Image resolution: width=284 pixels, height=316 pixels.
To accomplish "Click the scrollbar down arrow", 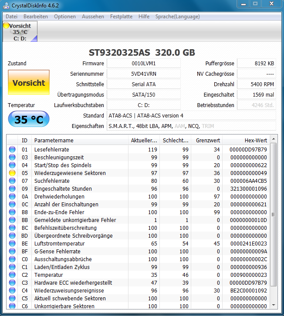I will [x=274, y=305].
